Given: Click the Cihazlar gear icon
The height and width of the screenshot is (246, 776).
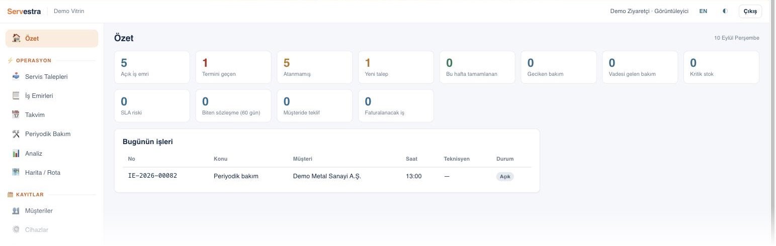Looking at the screenshot, I should point(16,230).
